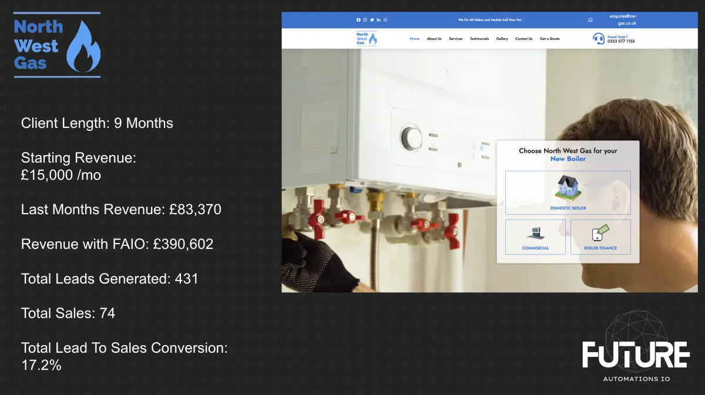Click the Boiler Finance money icon
Image resolution: width=705 pixels, height=395 pixels.
(600, 234)
